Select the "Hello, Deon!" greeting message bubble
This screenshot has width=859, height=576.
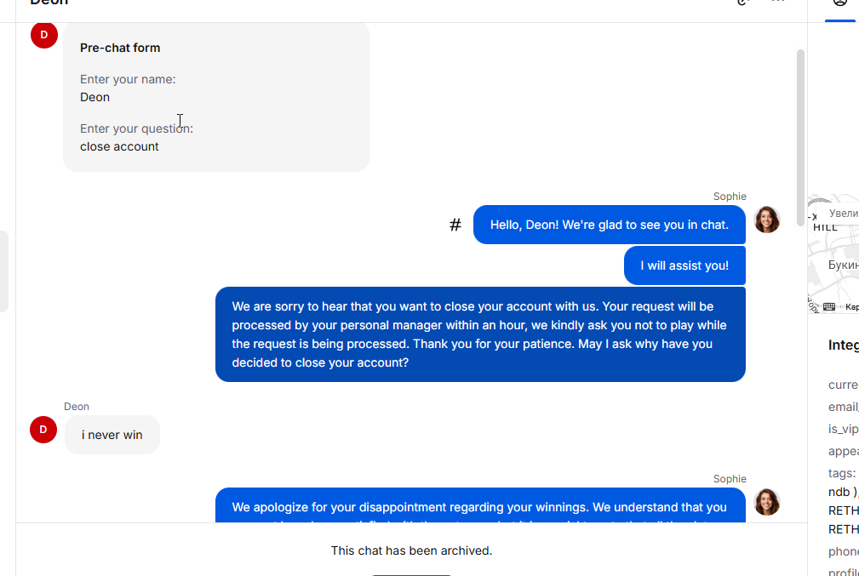(x=609, y=225)
